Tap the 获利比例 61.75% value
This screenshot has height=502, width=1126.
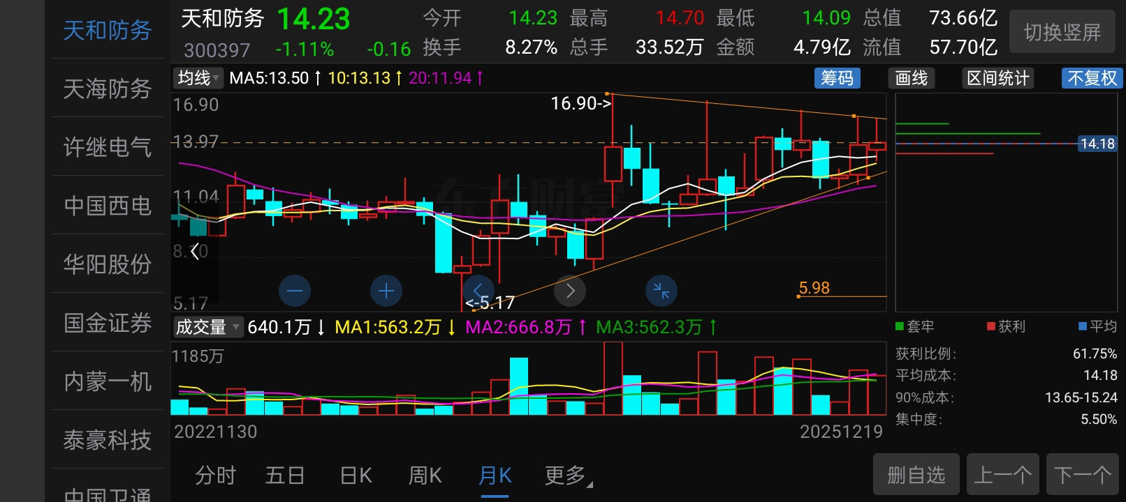pyautogui.click(x=1095, y=353)
